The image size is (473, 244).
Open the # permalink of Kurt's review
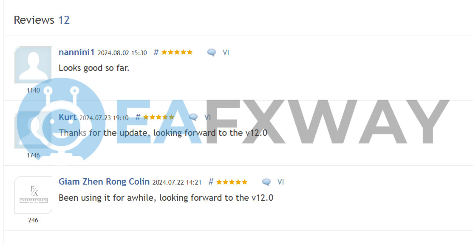click(x=138, y=117)
